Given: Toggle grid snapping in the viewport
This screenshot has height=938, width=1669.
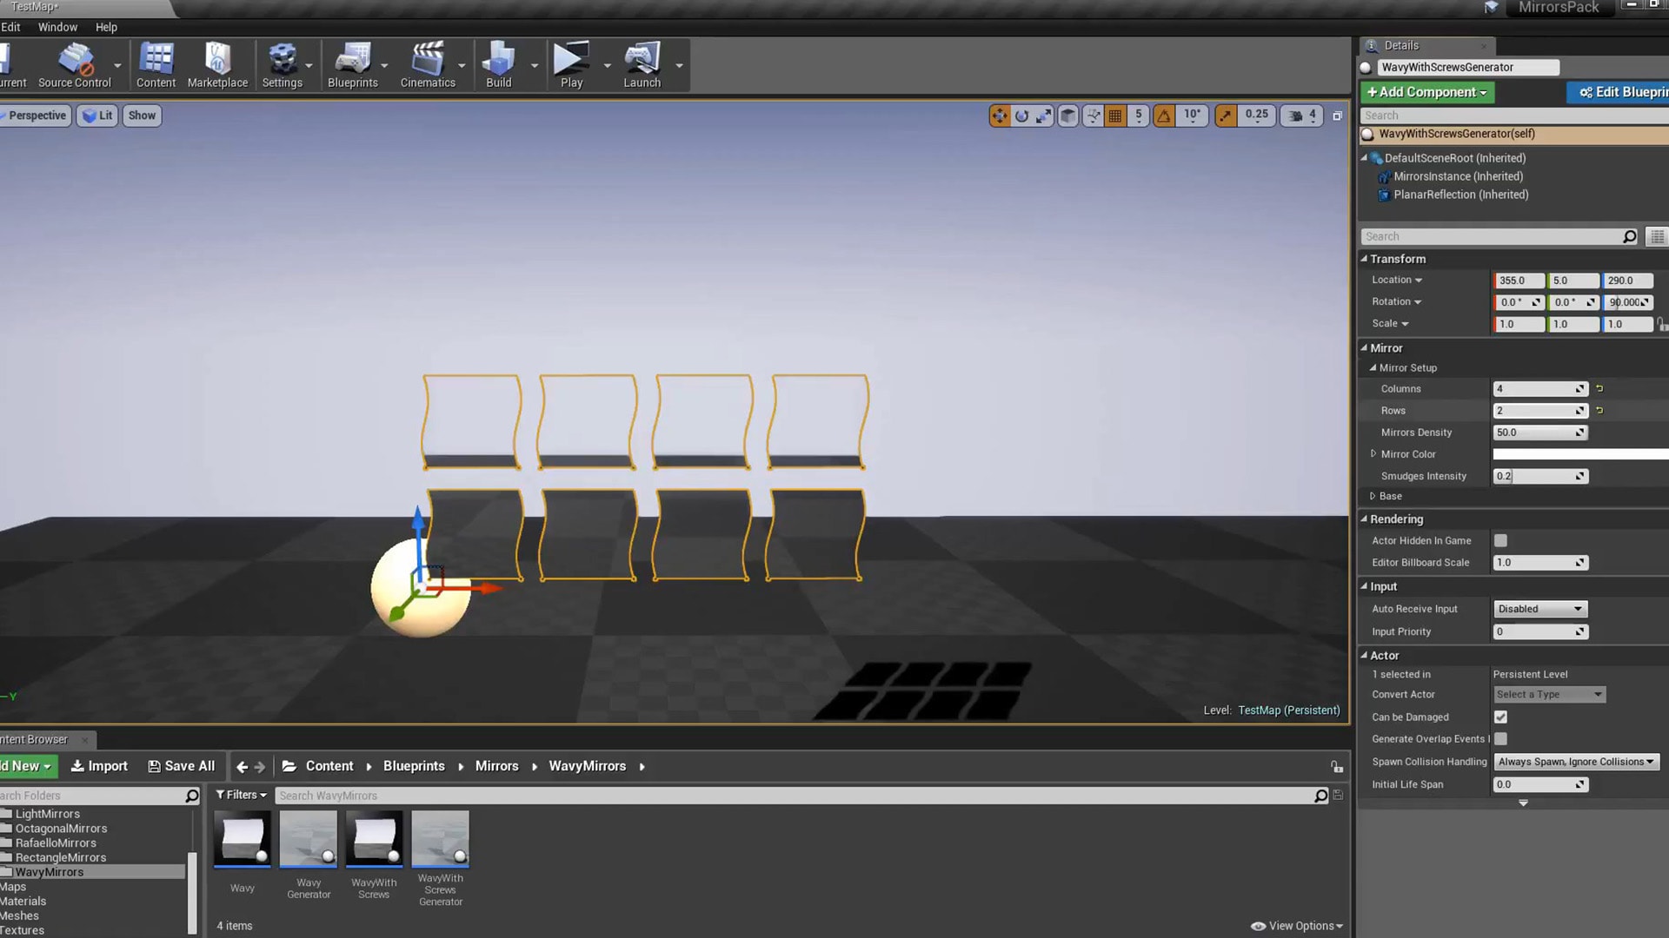Looking at the screenshot, I should [x=1114, y=115].
